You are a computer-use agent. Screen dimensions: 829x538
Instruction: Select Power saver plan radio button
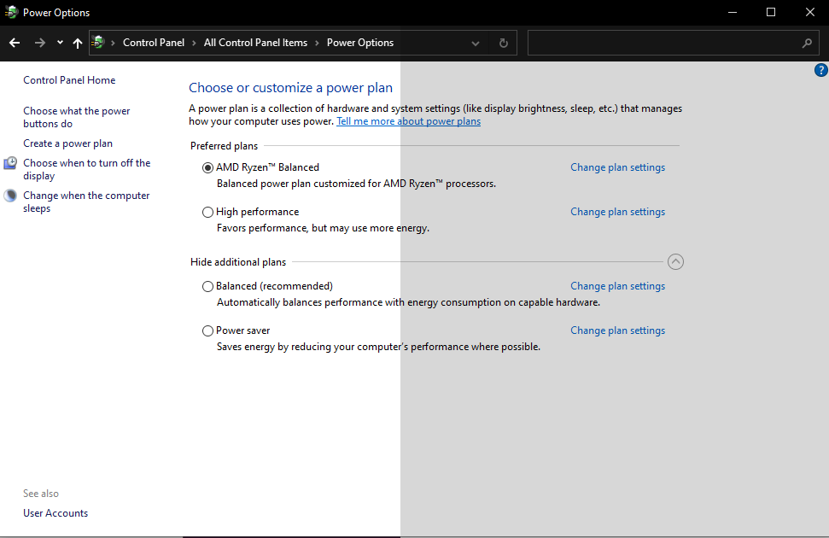click(207, 330)
